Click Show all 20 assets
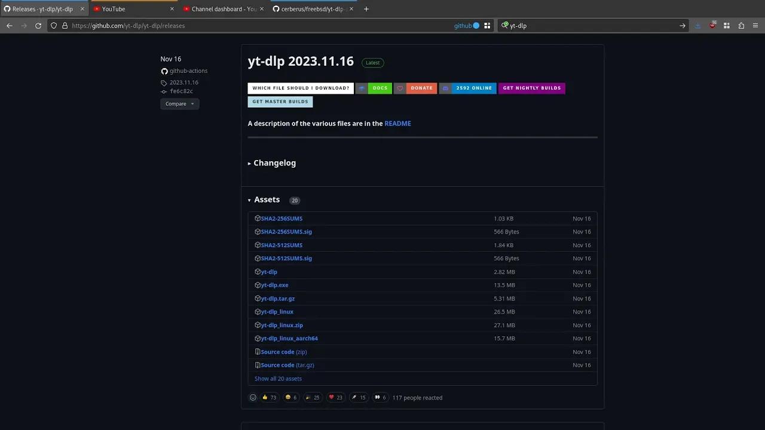 tap(278, 378)
